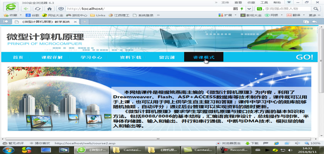Viewport: 324px width, 154px height.
Task: Open the 游戏中心 bookmark
Action: (76, 15)
